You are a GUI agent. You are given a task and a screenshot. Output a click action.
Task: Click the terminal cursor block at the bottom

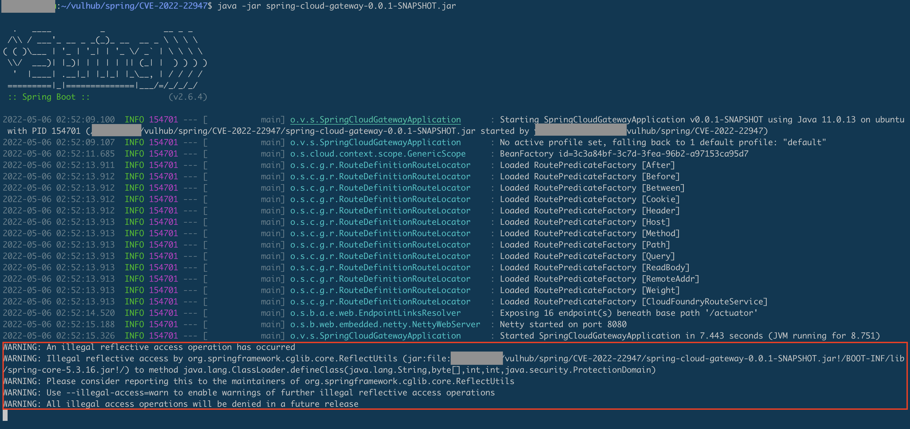5,415
